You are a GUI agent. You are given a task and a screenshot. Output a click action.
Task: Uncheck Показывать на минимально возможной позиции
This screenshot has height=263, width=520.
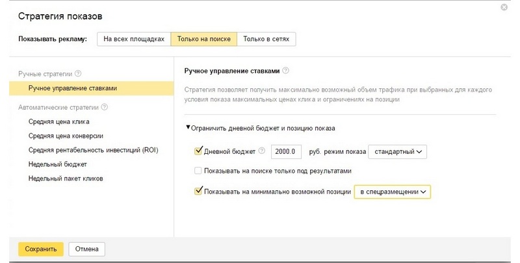[198, 192]
